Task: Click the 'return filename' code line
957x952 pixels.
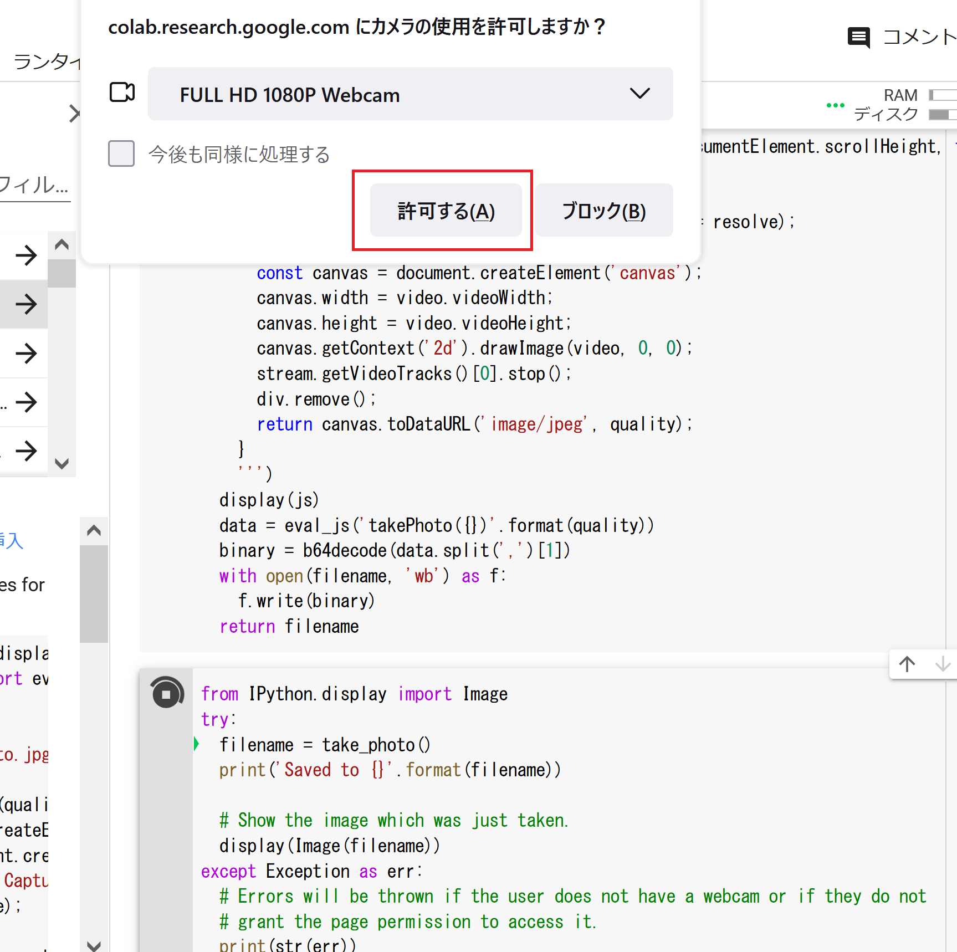Action: 289,626
